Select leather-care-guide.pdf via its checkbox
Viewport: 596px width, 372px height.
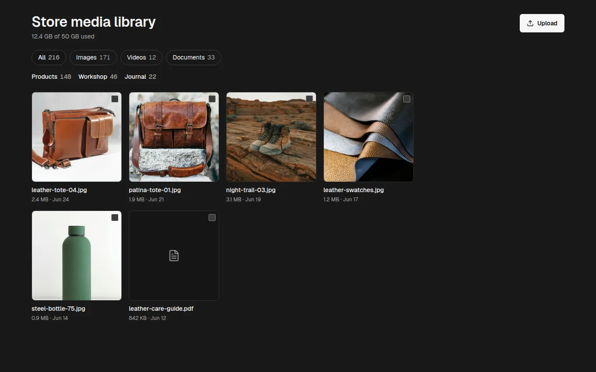tap(212, 218)
